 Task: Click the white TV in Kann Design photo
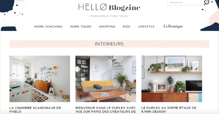(x=194, y=86)
